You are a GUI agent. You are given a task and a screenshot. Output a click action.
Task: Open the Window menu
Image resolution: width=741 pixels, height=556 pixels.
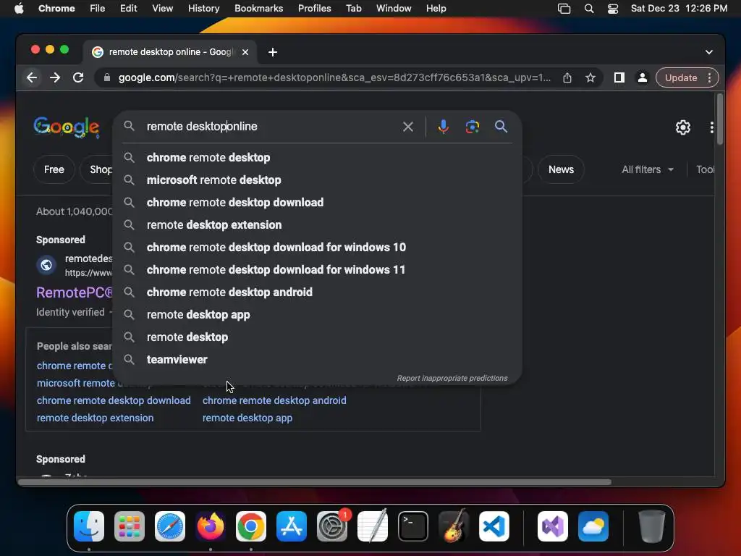pos(394,9)
